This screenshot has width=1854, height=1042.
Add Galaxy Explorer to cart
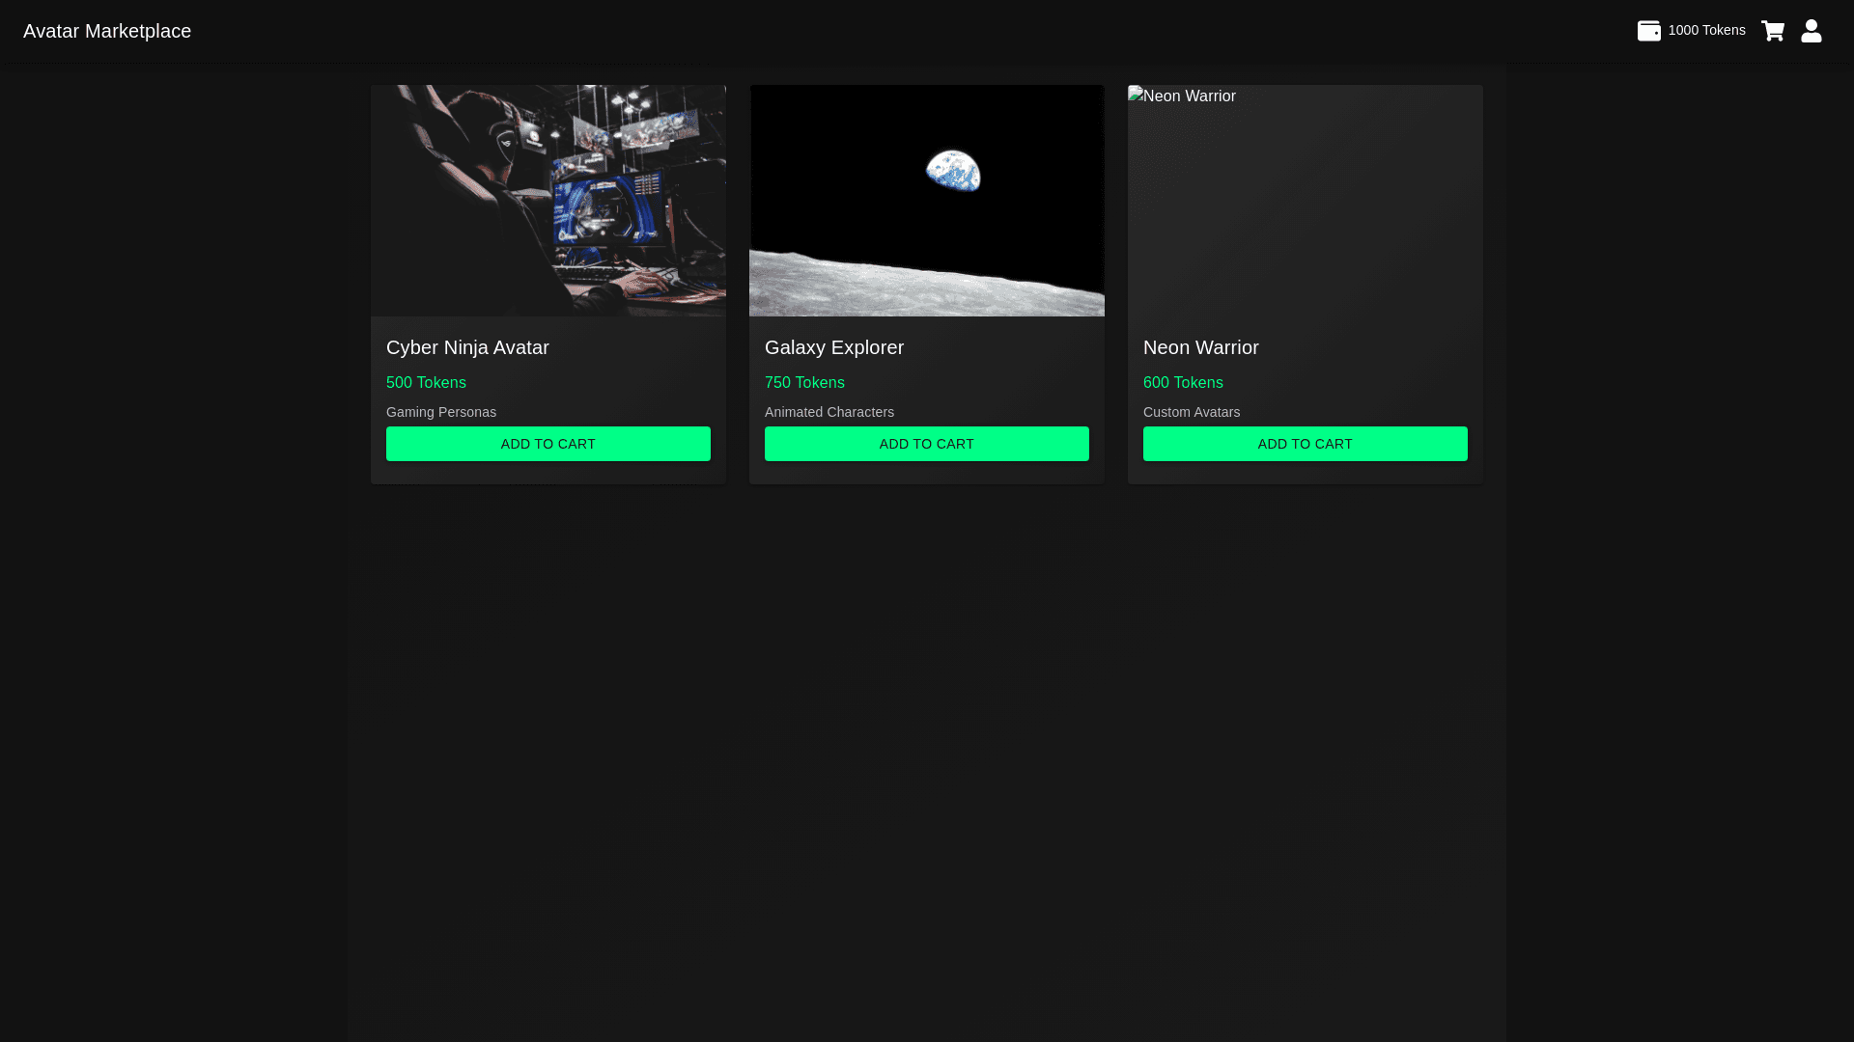coord(926,444)
